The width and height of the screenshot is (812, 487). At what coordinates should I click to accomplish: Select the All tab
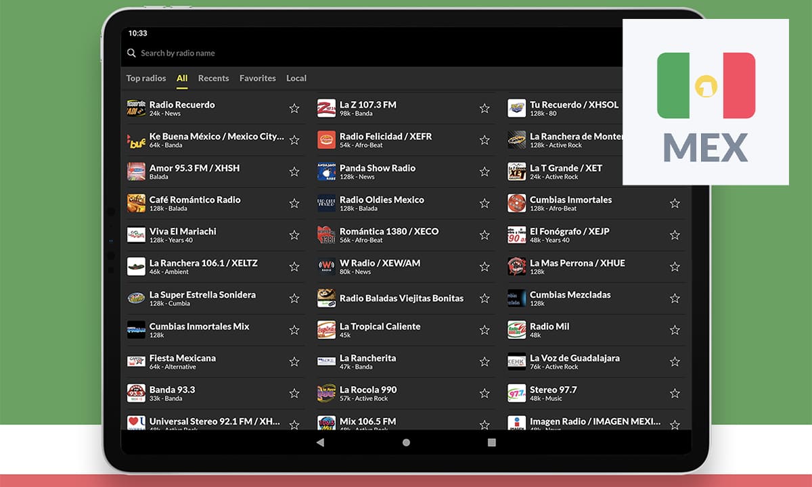182,78
